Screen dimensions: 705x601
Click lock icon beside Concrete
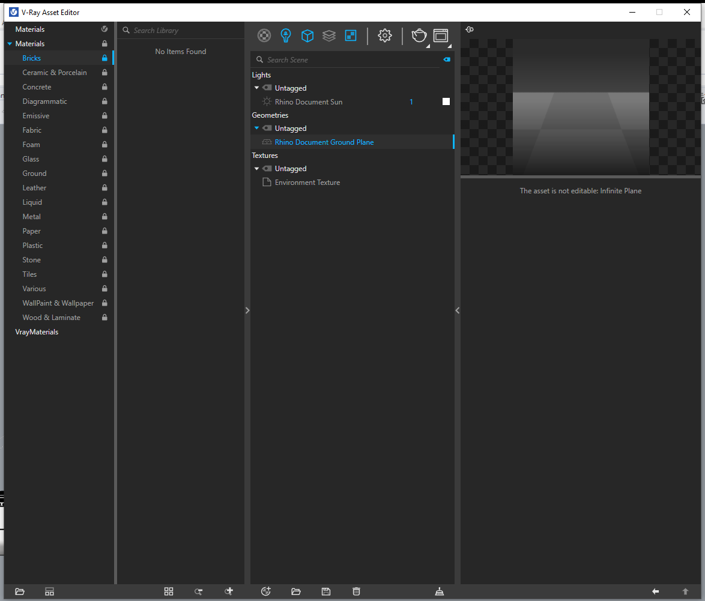[x=104, y=86]
